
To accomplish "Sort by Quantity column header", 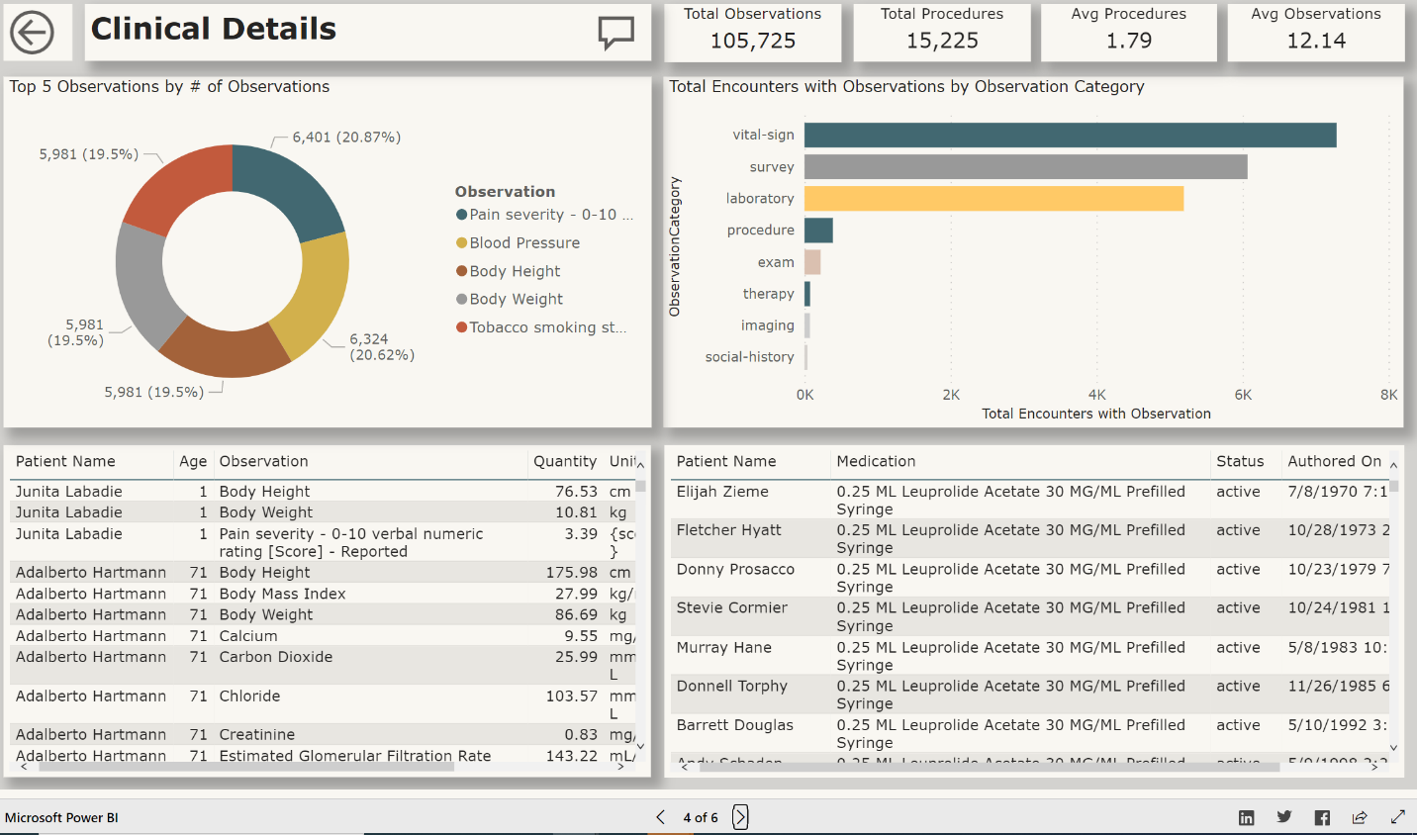I will (x=565, y=462).
